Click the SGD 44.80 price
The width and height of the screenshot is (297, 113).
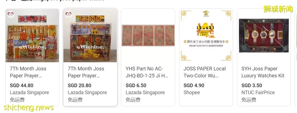click(22, 85)
